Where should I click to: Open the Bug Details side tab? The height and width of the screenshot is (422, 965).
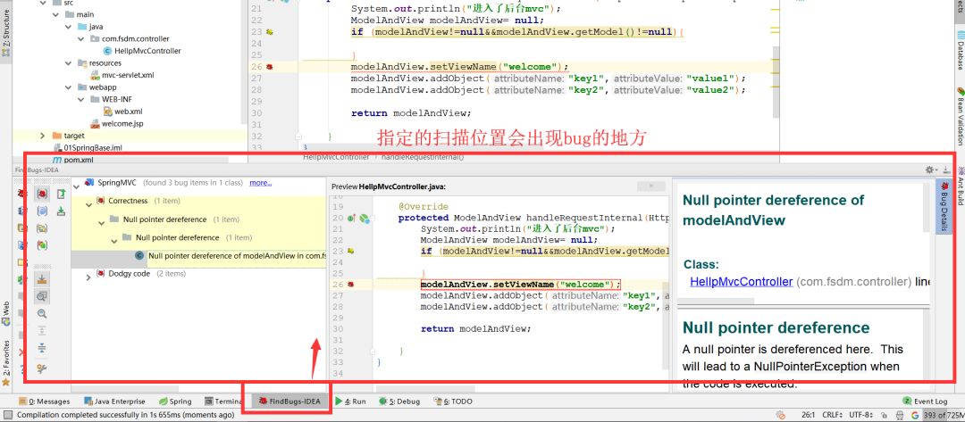coord(943,207)
